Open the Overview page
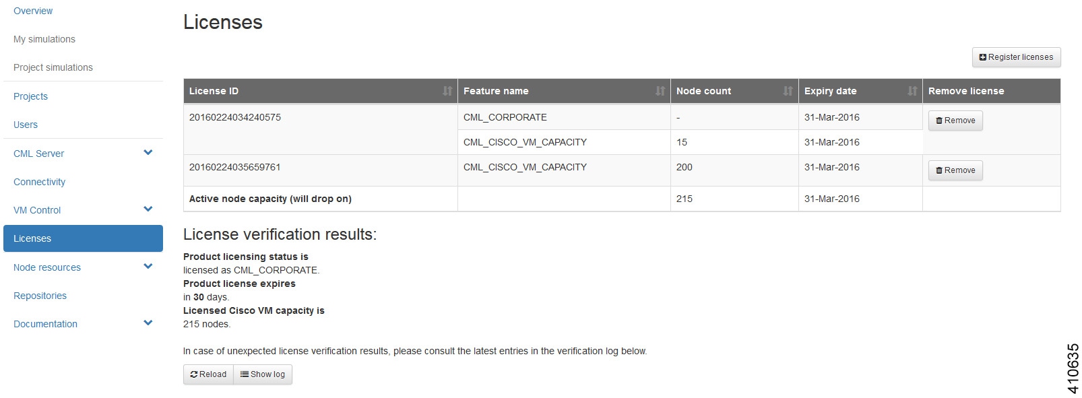This screenshot has height=398, width=1082. click(33, 11)
